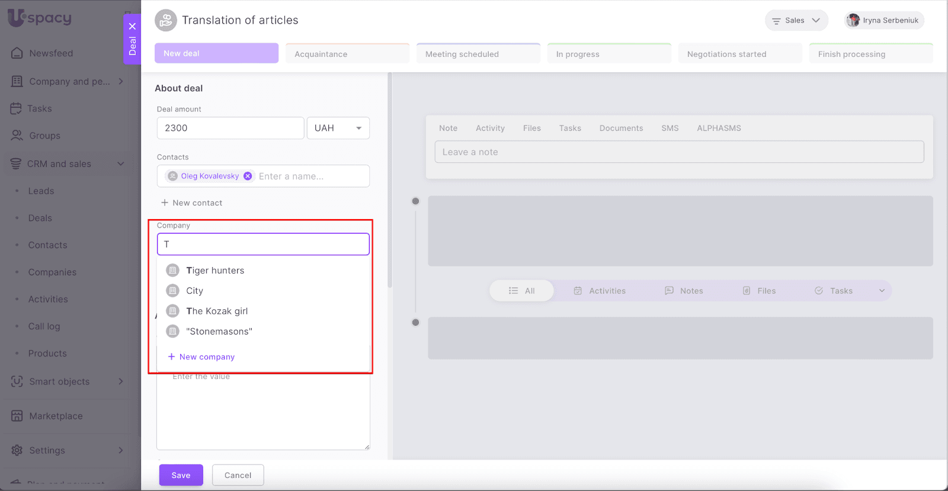Select the Meeting scheduled stage
This screenshot has height=491, width=948.
click(478, 54)
